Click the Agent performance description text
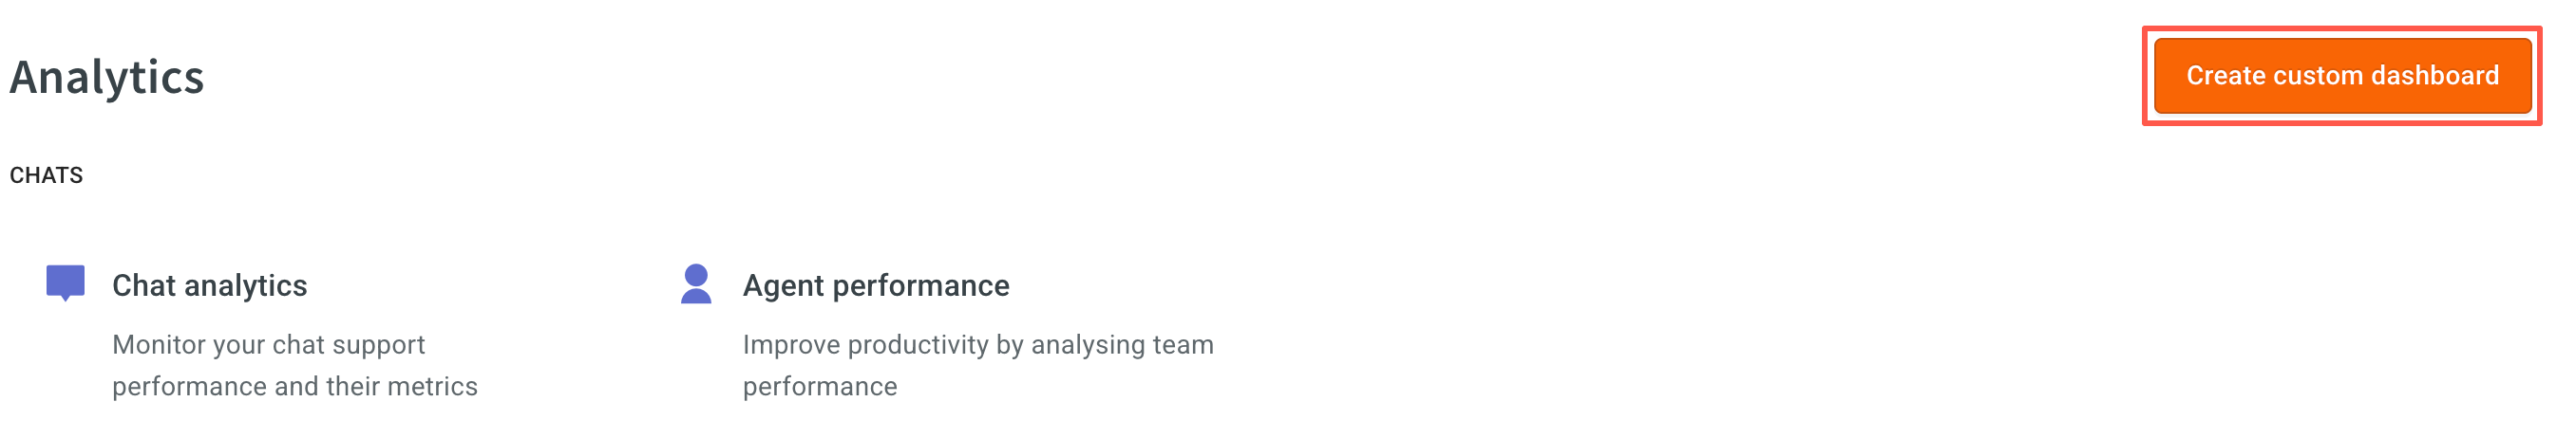The height and width of the screenshot is (438, 2576). click(978, 365)
